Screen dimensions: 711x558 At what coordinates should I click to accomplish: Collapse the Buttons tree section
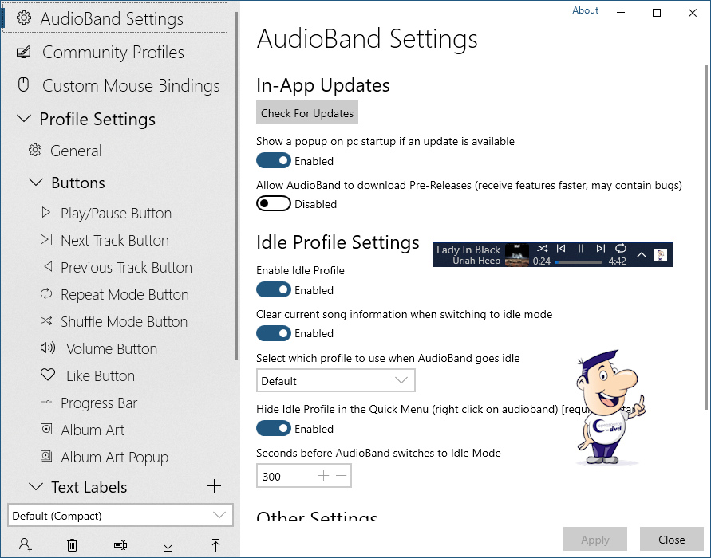tap(35, 183)
